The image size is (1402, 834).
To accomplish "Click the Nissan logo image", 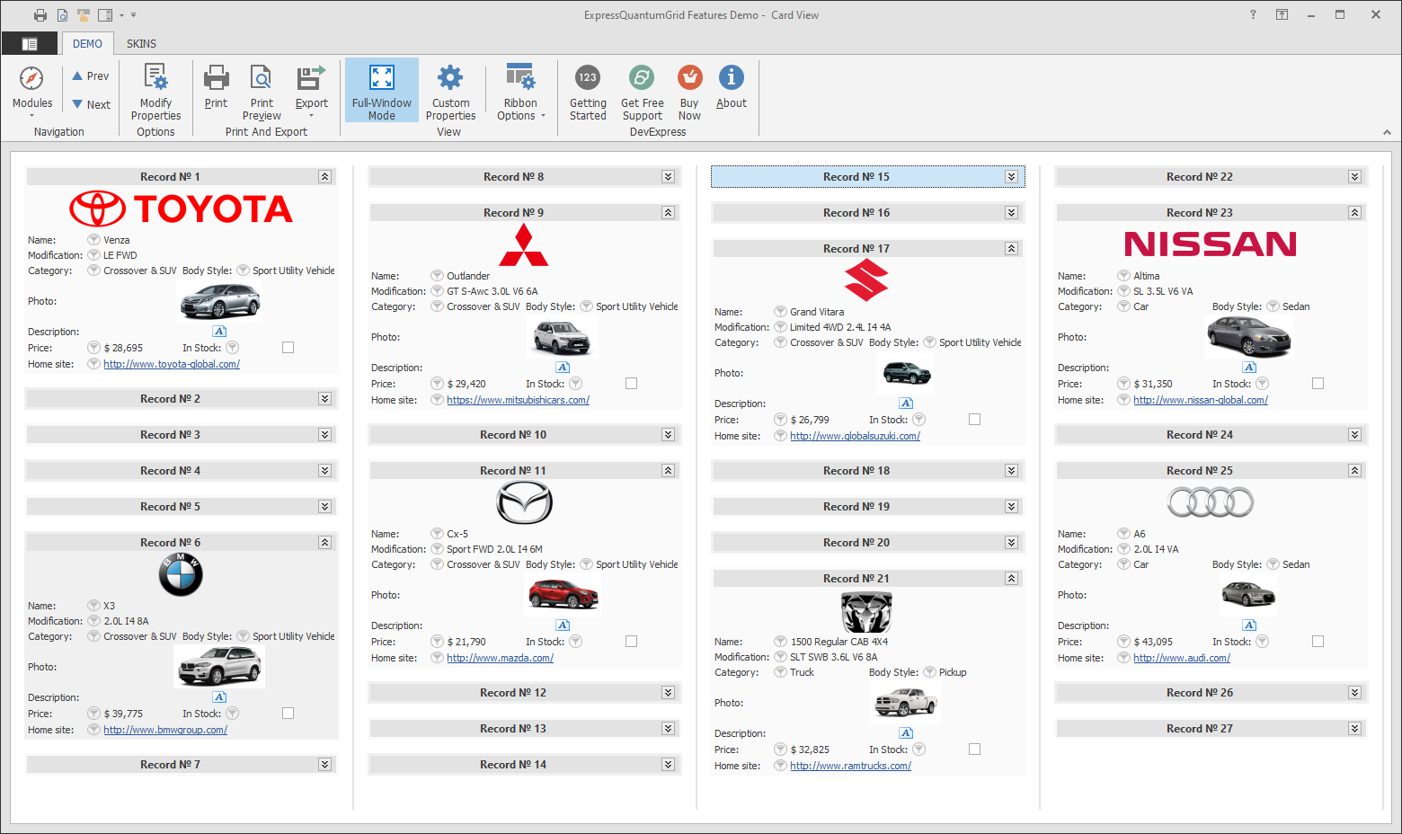I will click(x=1211, y=244).
